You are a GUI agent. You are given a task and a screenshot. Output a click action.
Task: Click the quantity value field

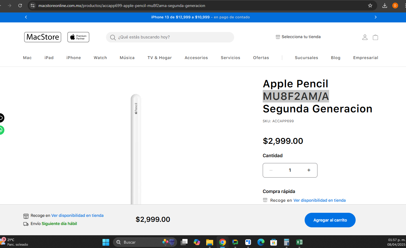290,170
